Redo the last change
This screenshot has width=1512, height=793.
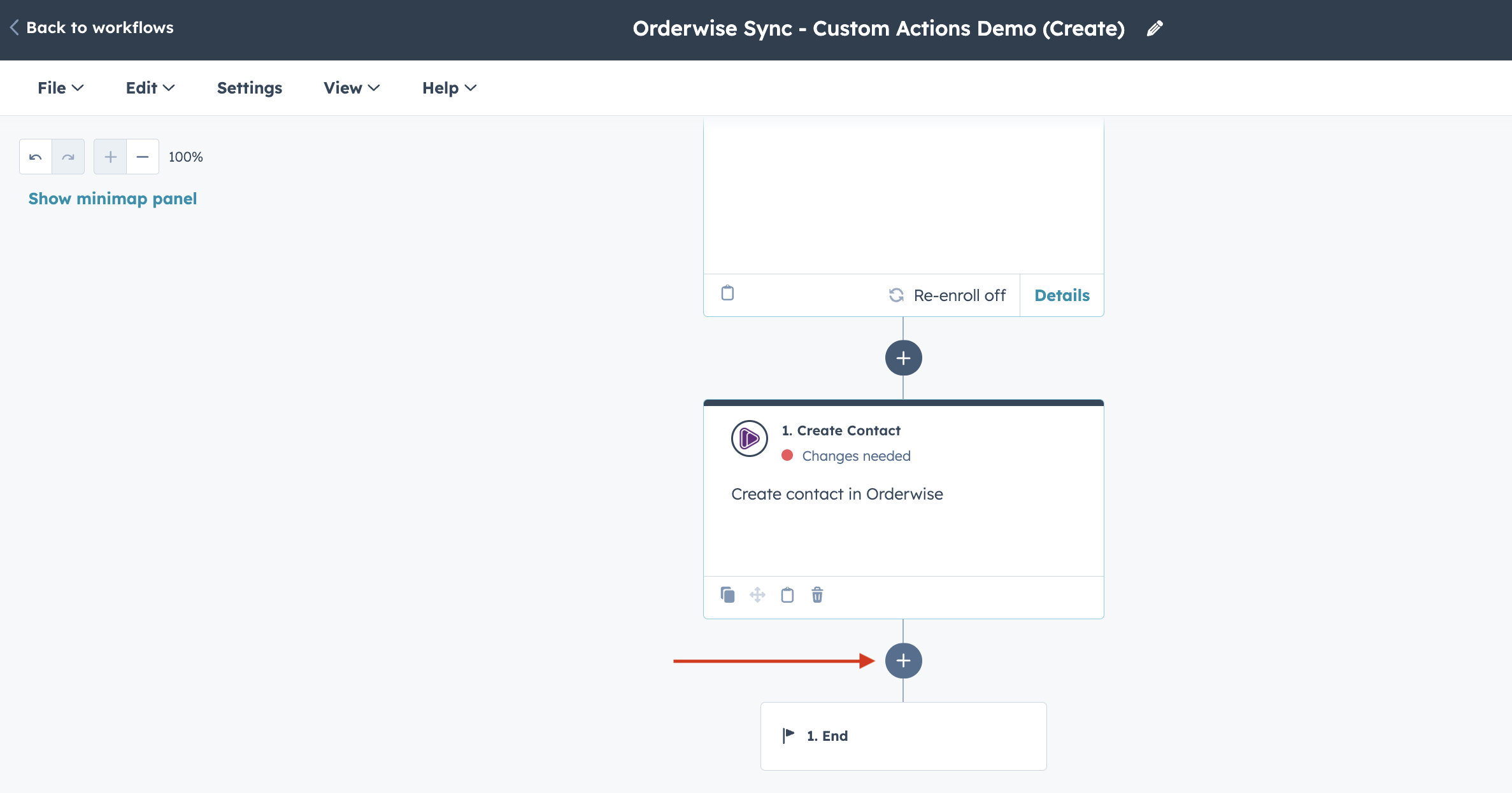(68, 157)
